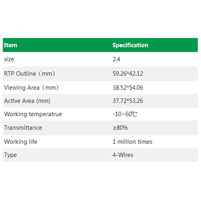Click the ≥80% transmittance value
201x201 pixels.
coord(121,128)
